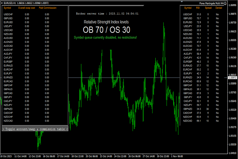The height and width of the screenshot is (159, 238).
Task: Click '10 Oct 2023' on the time axis
Action: (x=6, y=156)
